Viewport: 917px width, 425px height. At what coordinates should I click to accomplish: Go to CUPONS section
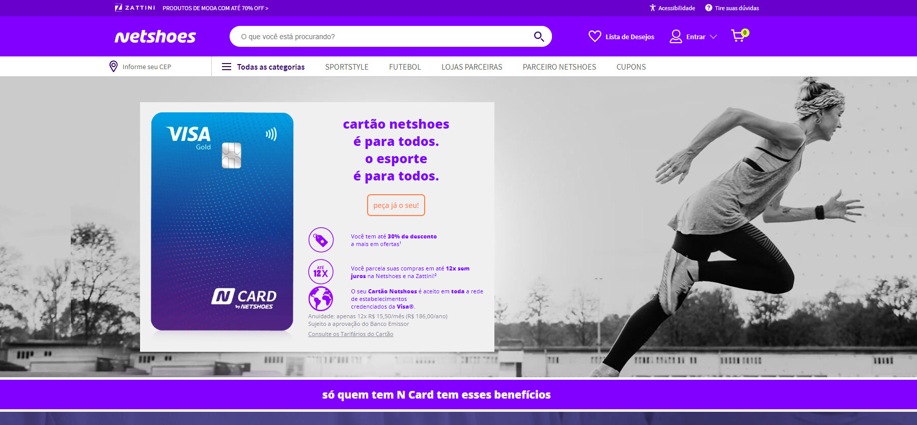pos(631,67)
